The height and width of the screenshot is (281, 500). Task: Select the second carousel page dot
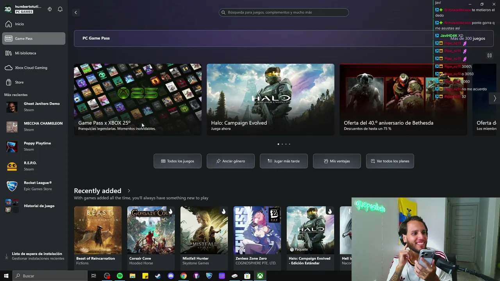(282, 144)
